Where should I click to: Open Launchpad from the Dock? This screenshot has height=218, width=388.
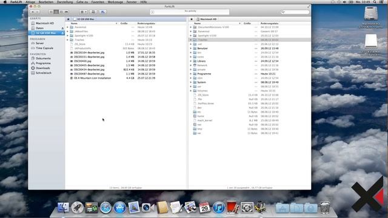pyautogui.click(x=77, y=207)
